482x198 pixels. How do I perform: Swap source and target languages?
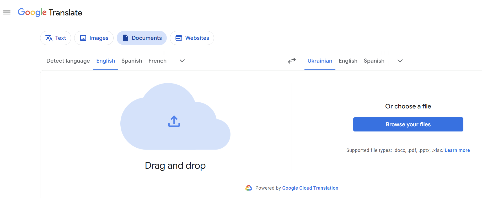(292, 61)
